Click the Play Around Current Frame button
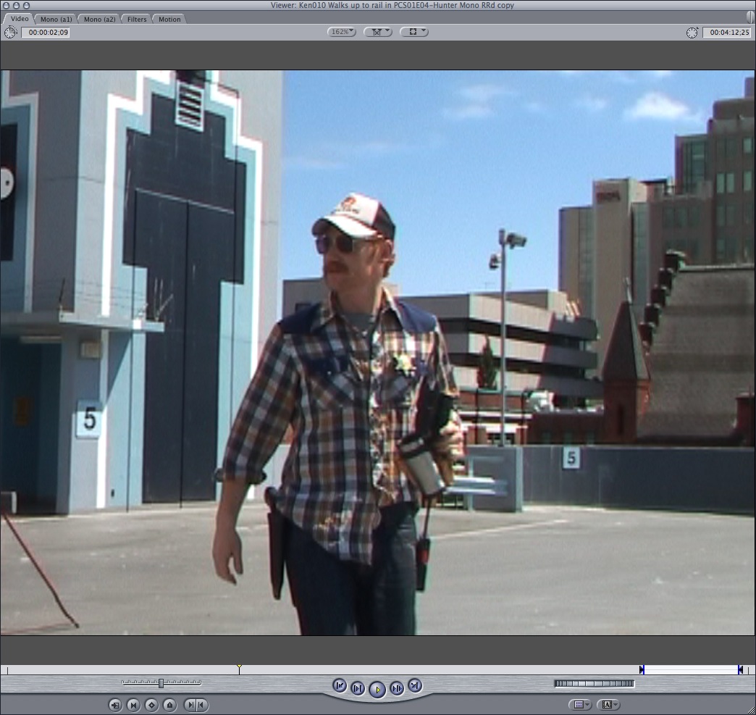Screen dimensions: 756x715 (x=396, y=688)
